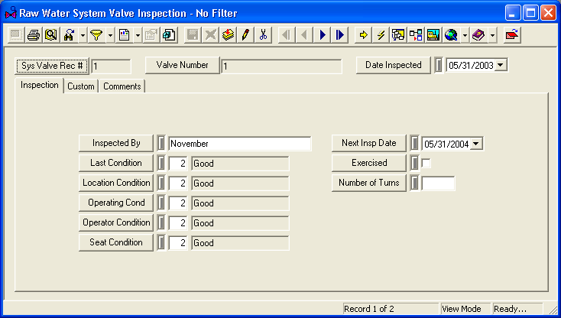
Task: Click the Operator Condition button
Action: point(116,222)
